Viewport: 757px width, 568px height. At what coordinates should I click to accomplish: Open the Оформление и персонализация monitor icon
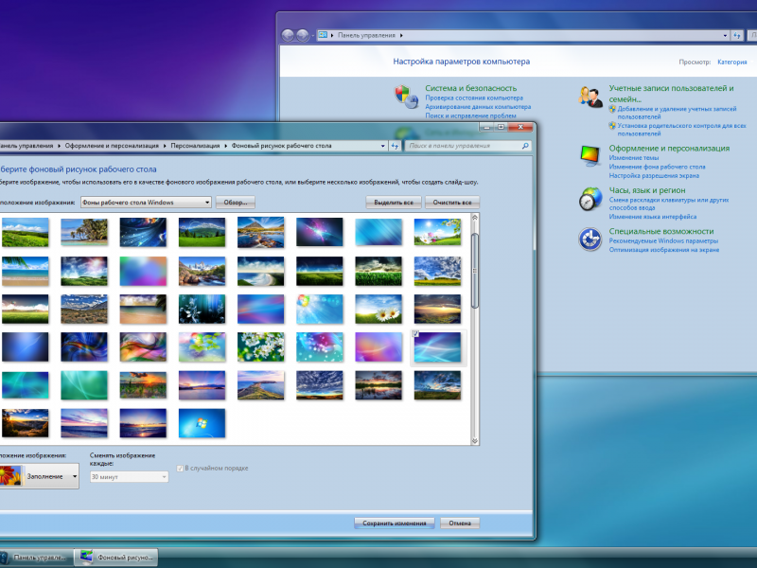(590, 156)
